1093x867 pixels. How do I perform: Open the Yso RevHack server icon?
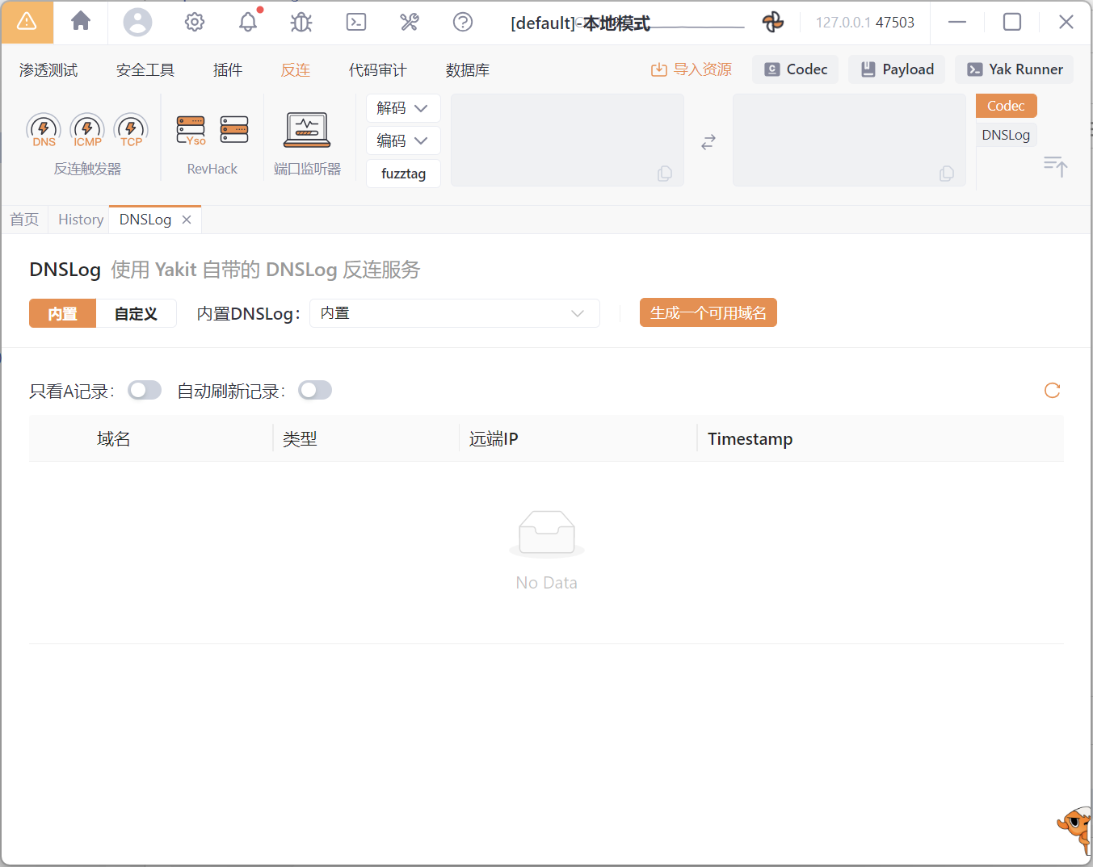191,130
